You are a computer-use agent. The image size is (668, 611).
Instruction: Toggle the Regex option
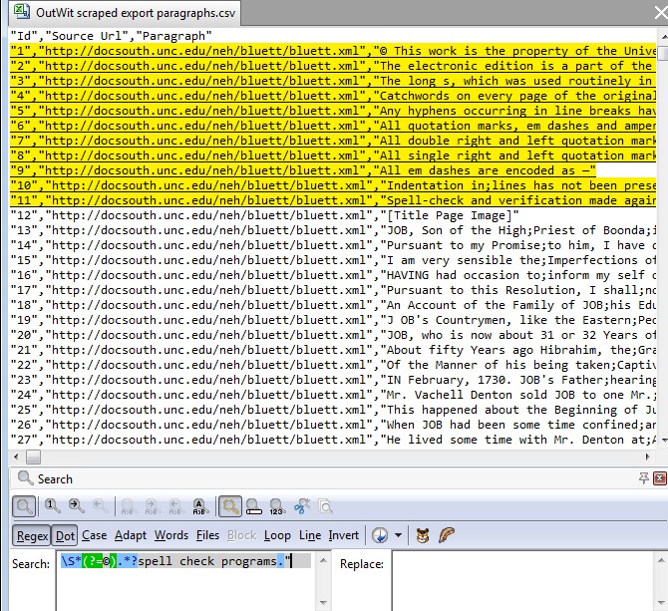pyautogui.click(x=32, y=535)
